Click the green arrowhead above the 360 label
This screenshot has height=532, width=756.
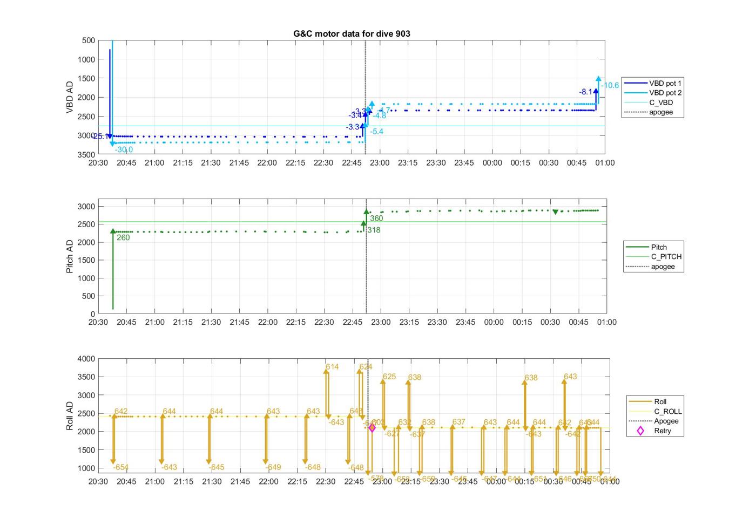pos(366,212)
